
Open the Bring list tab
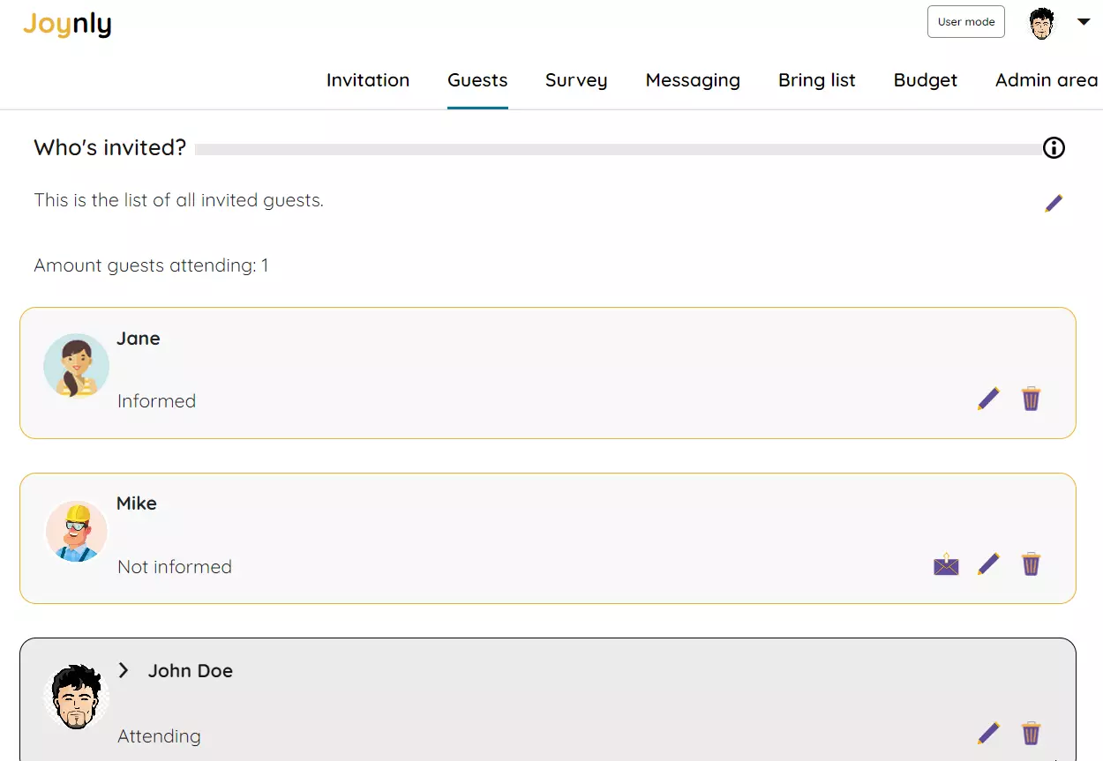[x=817, y=80]
